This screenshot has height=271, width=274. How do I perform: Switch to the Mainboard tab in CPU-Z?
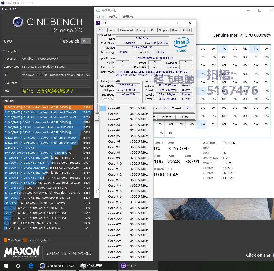tap(126, 30)
